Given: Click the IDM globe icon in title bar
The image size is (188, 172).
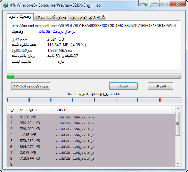Looking at the screenshot, I should pos(6,5).
